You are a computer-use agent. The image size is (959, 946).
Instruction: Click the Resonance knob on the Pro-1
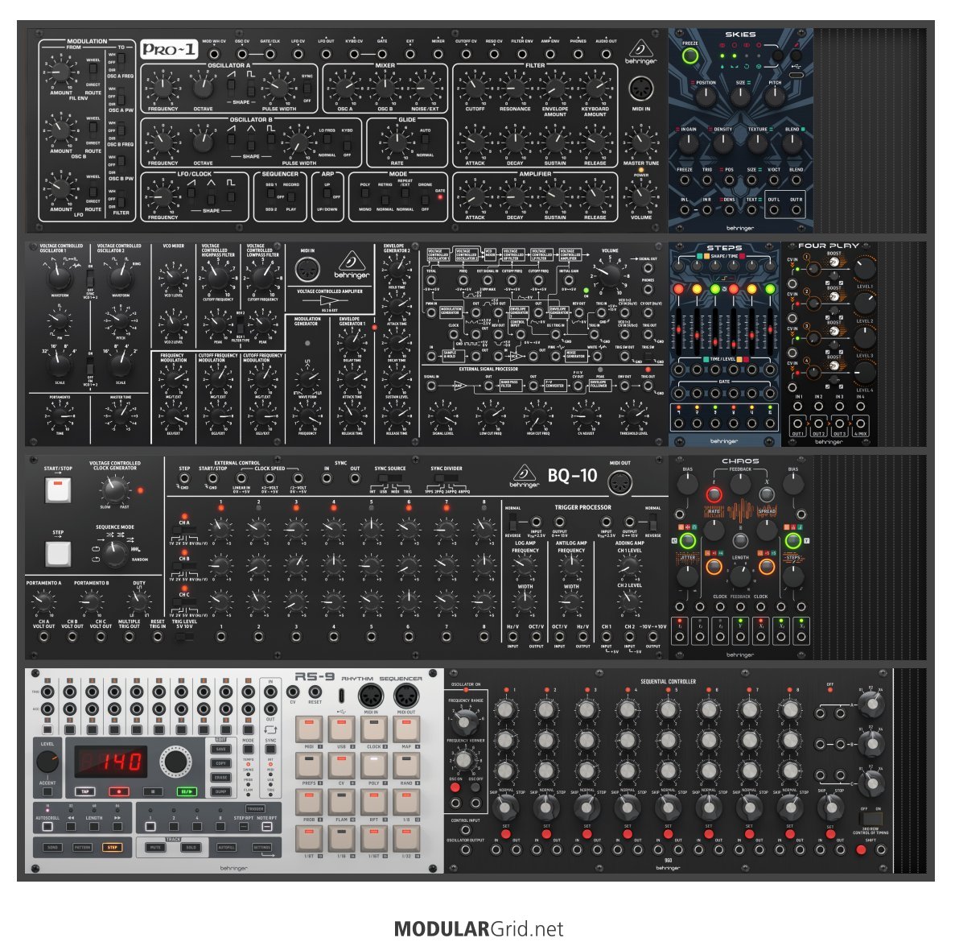tap(514, 89)
